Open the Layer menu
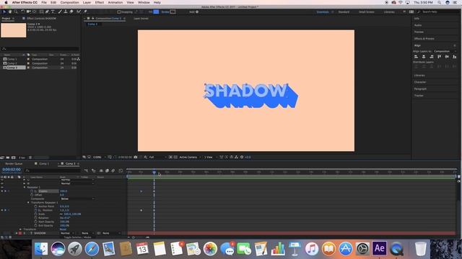Image resolution: width=462 pixels, height=259 pixels. 87,2
